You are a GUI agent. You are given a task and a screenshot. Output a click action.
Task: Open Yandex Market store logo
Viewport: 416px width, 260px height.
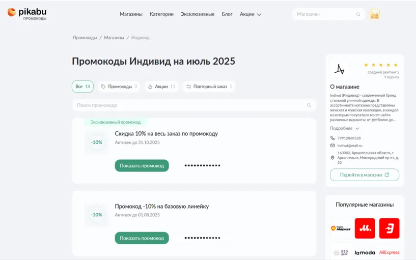(340, 228)
